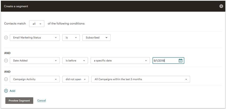Image resolution: width=226 pixels, height=109 pixels.
Task: Open the calendar date picker icon
Action: coord(180,61)
